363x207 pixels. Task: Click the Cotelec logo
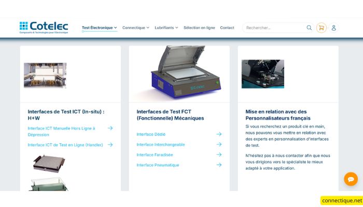pos(44,27)
